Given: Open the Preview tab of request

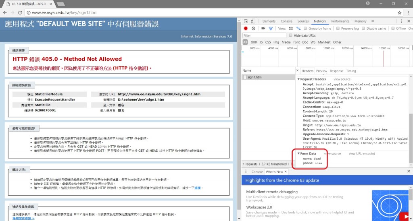Looking at the screenshot, I should 321,71.
